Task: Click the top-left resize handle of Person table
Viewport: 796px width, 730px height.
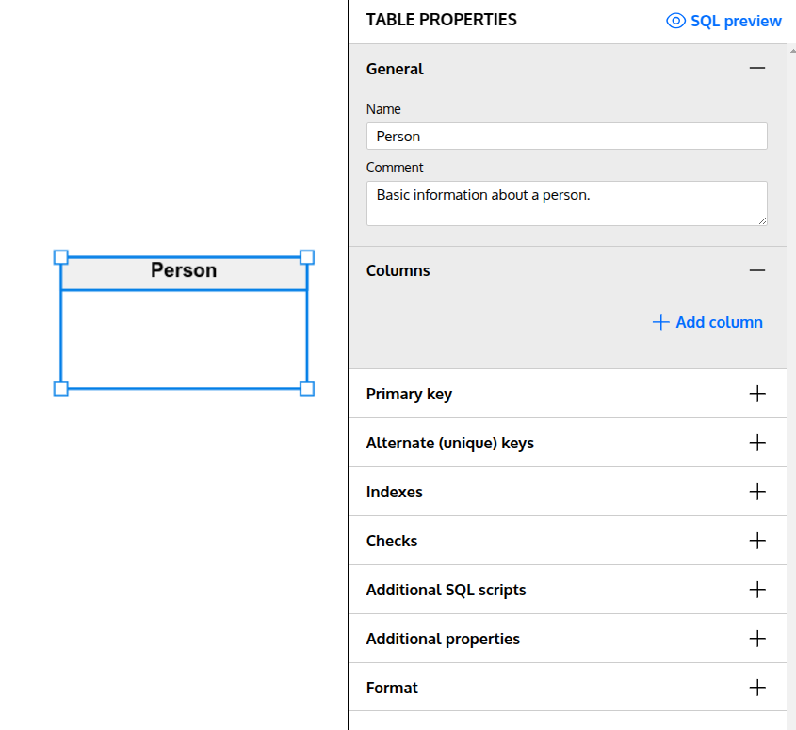Action: (60, 256)
